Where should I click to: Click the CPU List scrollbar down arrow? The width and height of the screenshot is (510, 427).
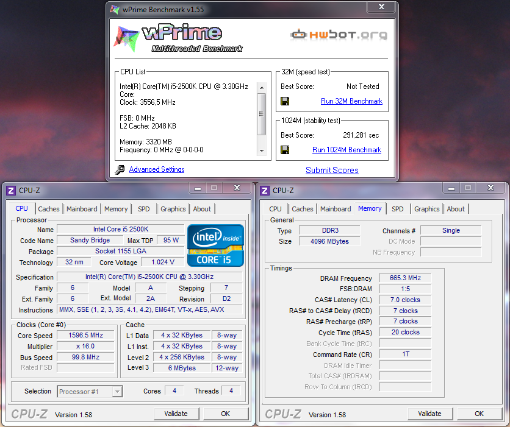[x=262, y=151]
